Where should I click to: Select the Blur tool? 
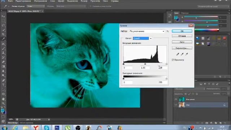pyautogui.click(x=3, y=71)
